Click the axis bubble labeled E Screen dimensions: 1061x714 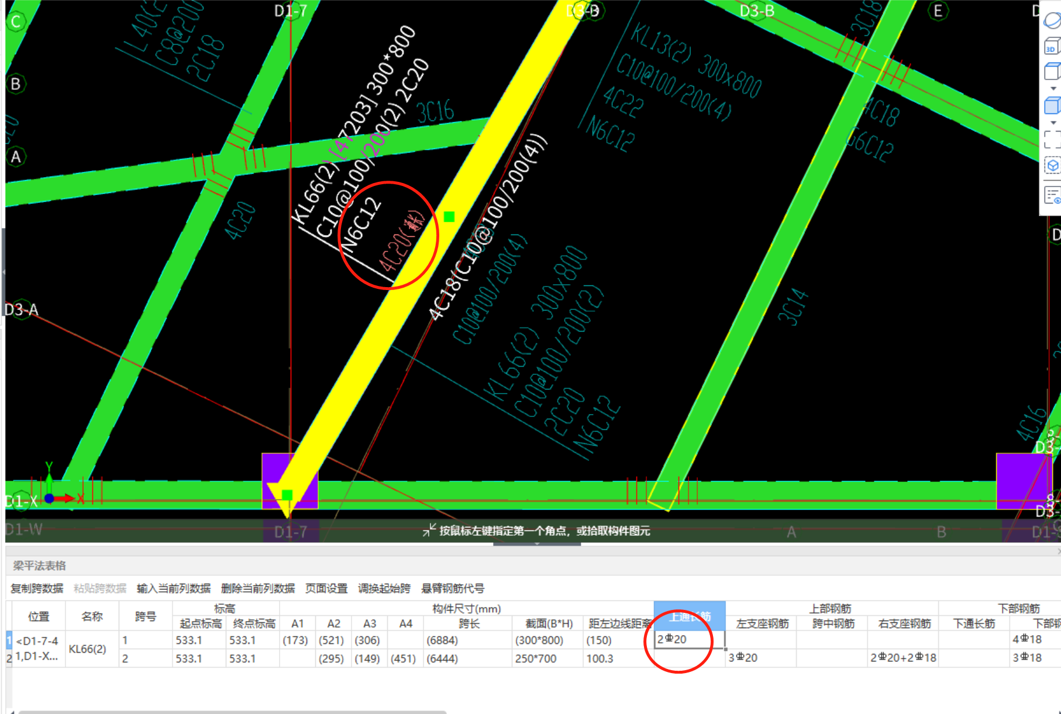click(938, 11)
